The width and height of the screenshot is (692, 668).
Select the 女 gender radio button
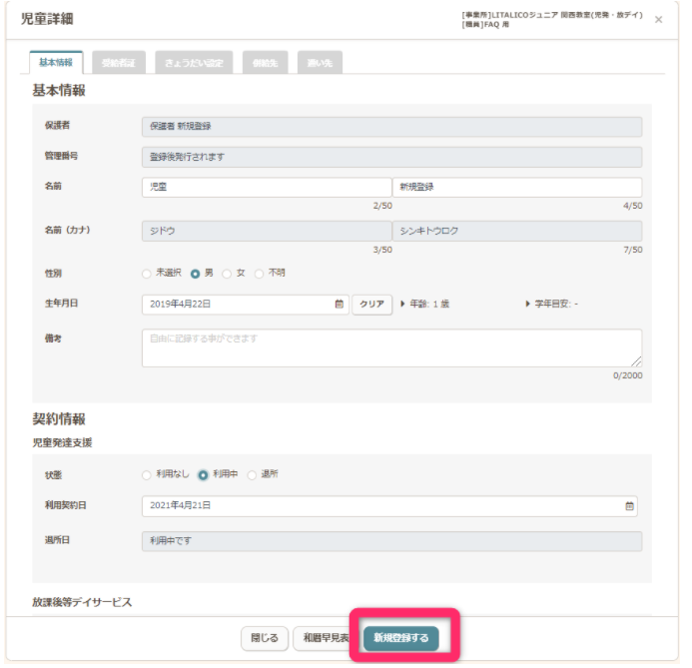point(228,273)
